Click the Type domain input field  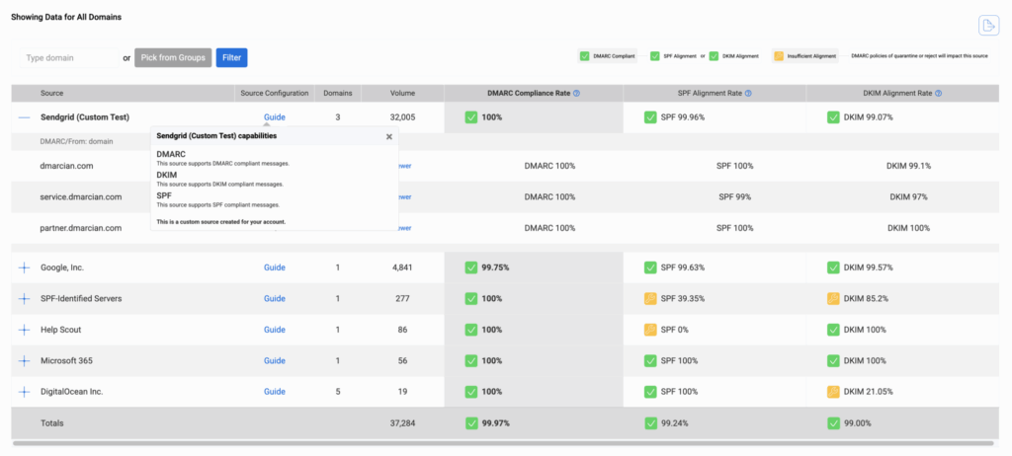69,57
